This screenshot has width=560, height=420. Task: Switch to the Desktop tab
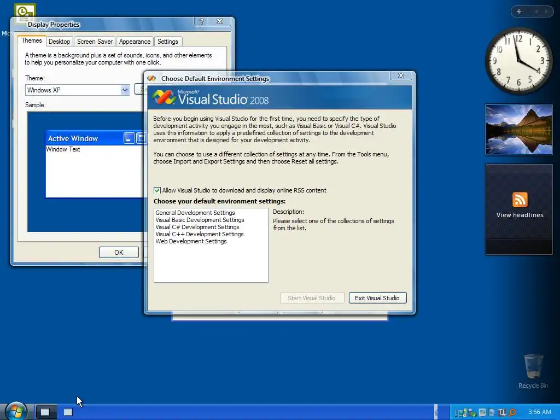59,42
